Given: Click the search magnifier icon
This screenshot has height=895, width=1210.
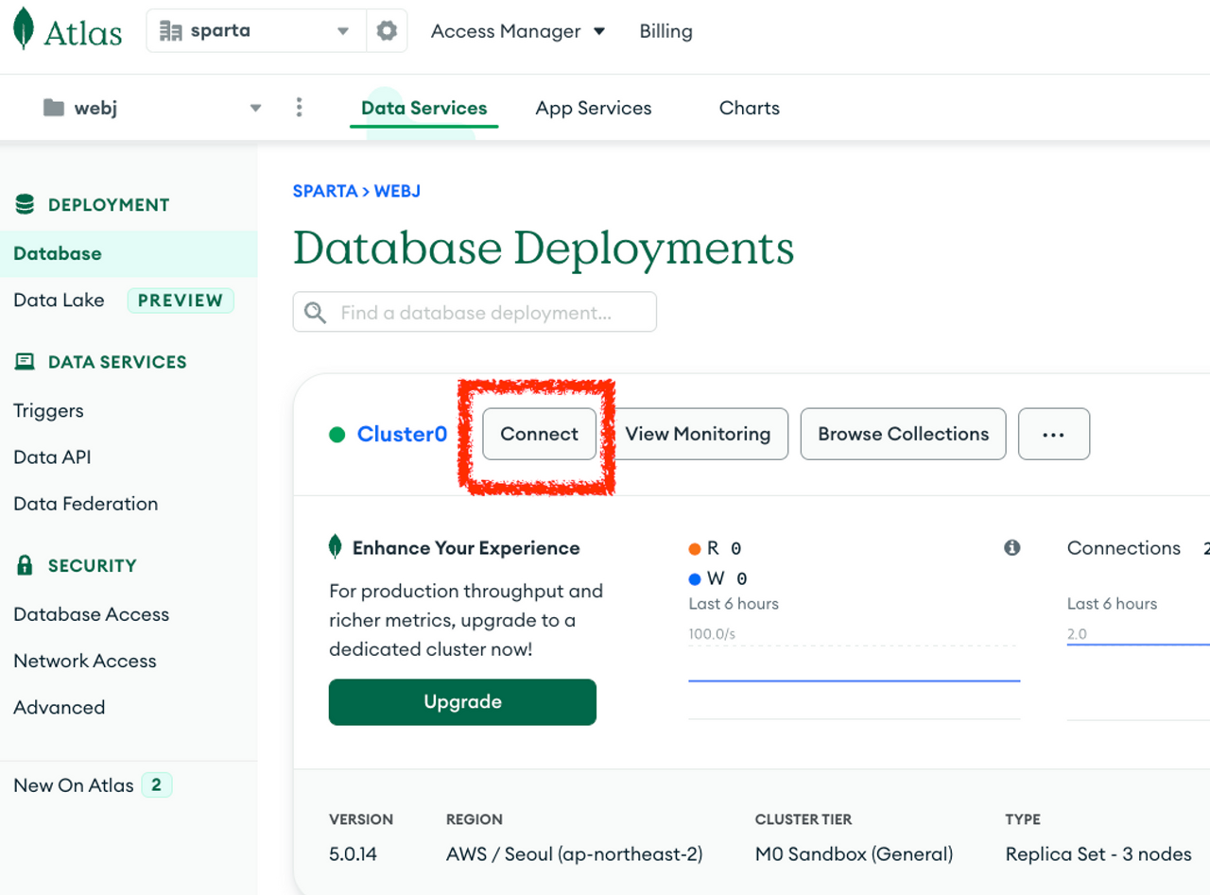Looking at the screenshot, I should [316, 312].
